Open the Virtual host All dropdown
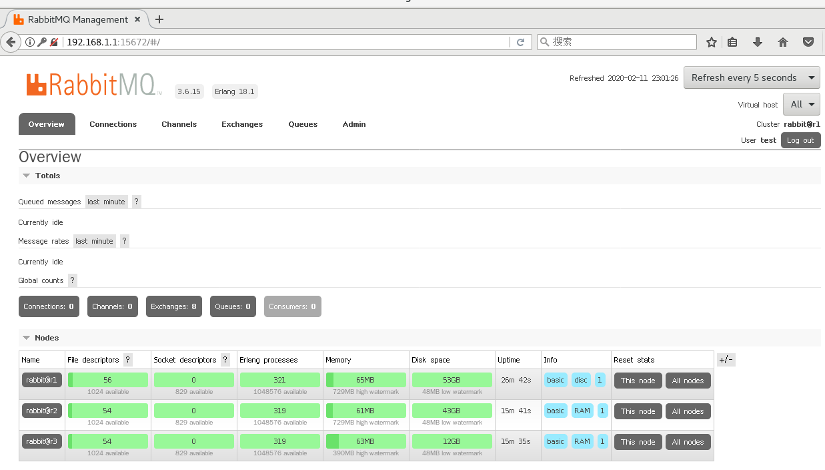The height and width of the screenshot is (470, 825). [x=802, y=104]
